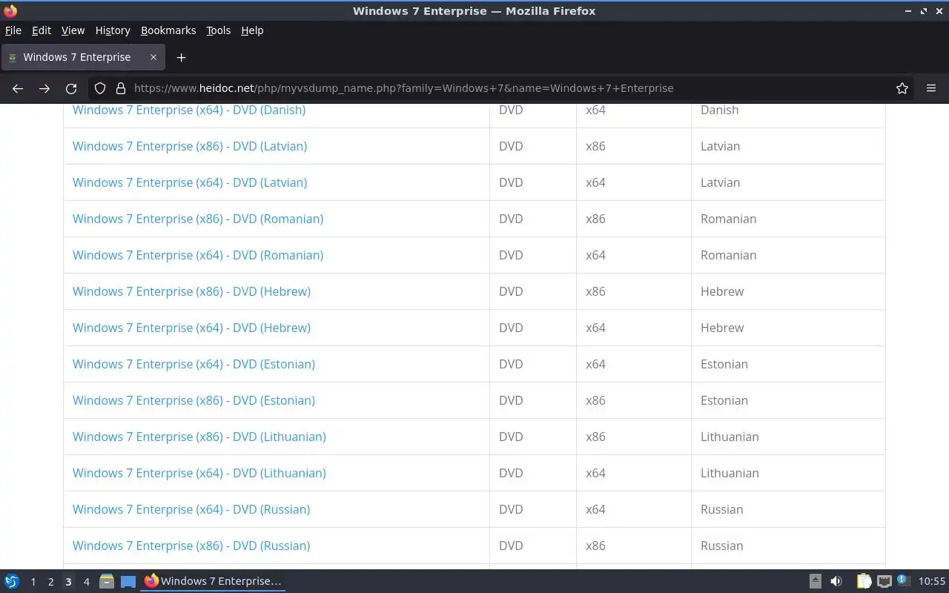Open Windows 7 Enterprise (x86) DVD Russian link
The height and width of the screenshot is (593, 949).
pos(191,546)
